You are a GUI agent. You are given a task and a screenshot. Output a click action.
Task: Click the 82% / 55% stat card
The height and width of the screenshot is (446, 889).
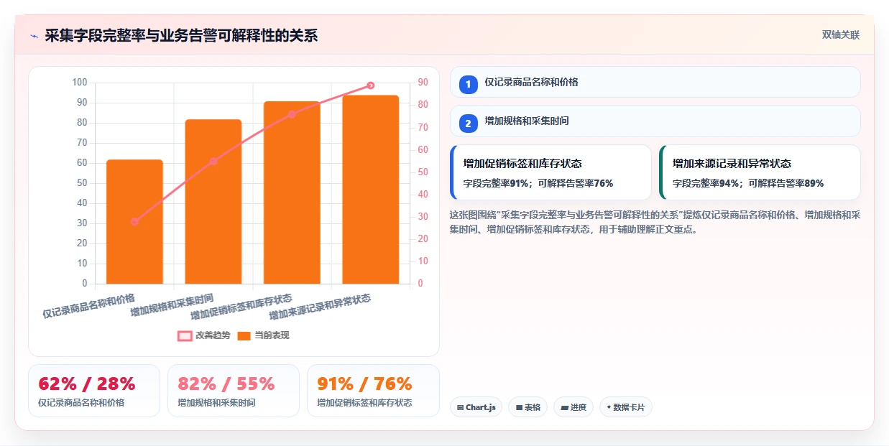click(x=234, y=391)
